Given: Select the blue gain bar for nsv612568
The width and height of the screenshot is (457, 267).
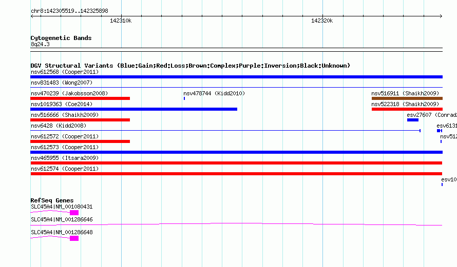Looking at the screenshot, I should point(236,77).
